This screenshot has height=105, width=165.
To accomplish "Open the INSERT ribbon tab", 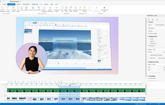I will [4, 4].
